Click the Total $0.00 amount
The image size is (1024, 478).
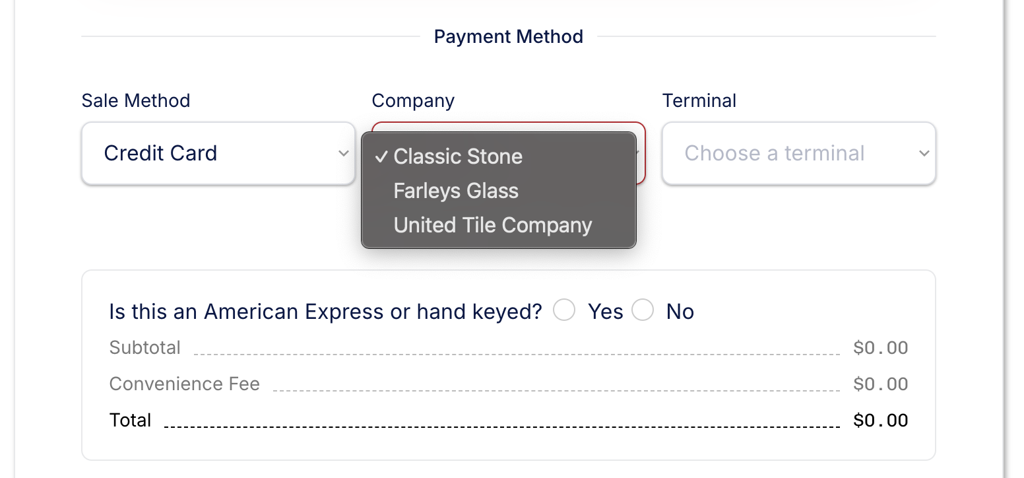[880, 420]
